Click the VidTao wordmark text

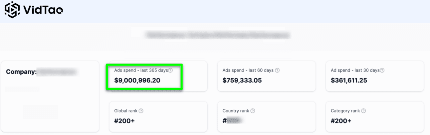[x=43, y=11]
